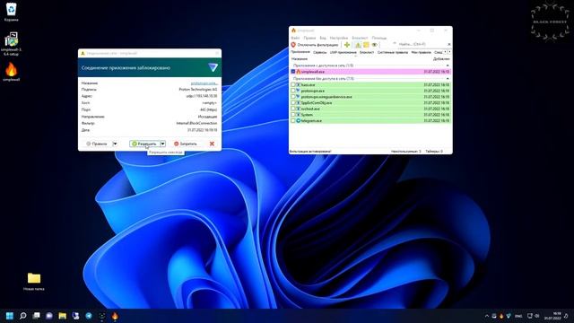Click the red shield icon beside 'Отключить фильтрацию'
The height and width of the screenshot is (323, 574).
[293, 45]
